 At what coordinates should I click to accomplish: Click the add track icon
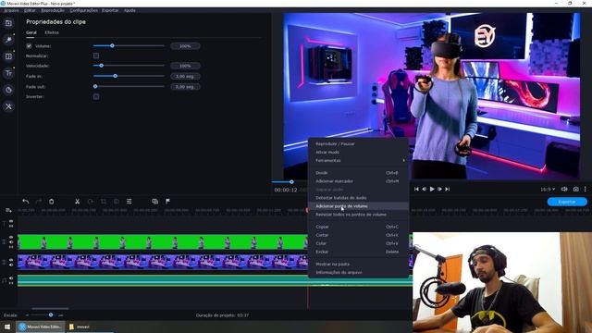[8, 210]
